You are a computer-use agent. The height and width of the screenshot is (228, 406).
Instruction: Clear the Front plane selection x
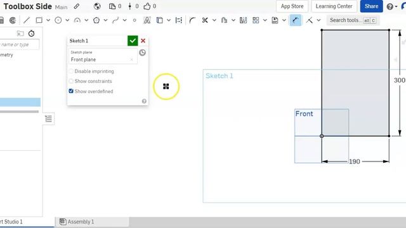[x=131, y=60]
